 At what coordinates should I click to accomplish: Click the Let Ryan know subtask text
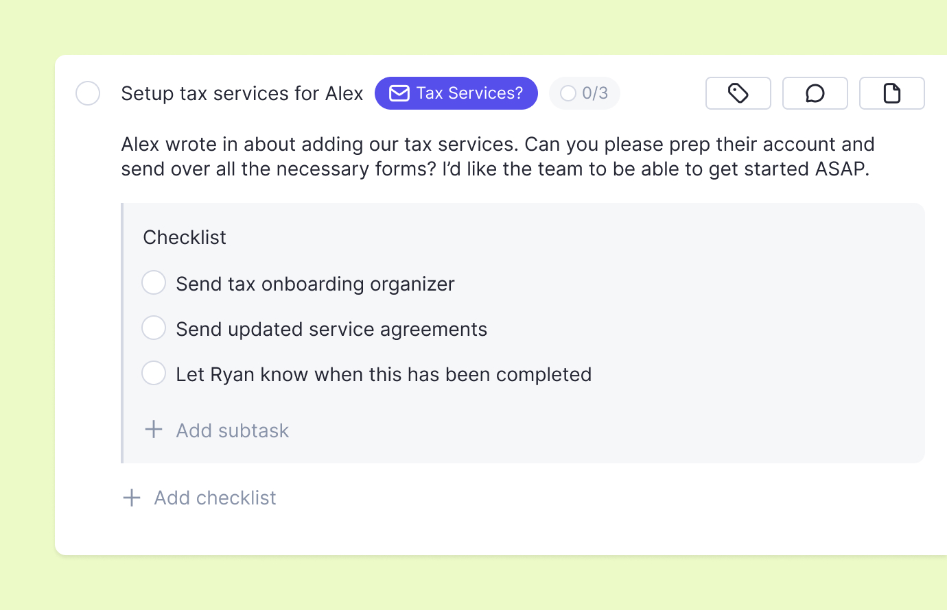click(384, 374)
